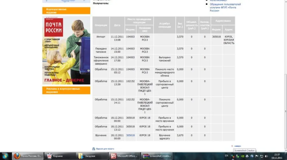The image size is (287, 160).
Task: Open Обращения пользователей услугами ФГУП link
Action: (x=225, y=8)
